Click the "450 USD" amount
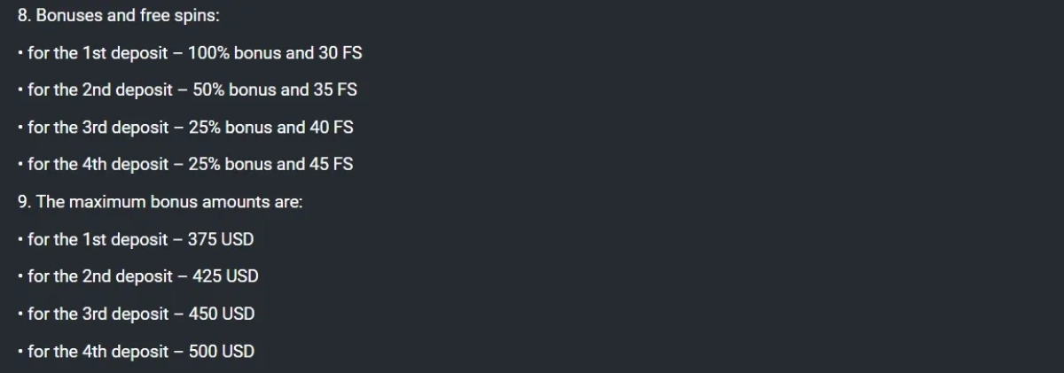1064x373 pixels. 221,314
